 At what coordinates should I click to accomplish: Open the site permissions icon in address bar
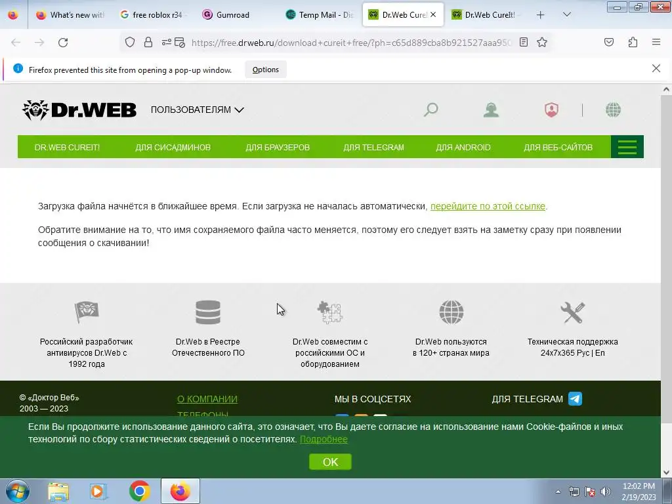tap(166, 42)
